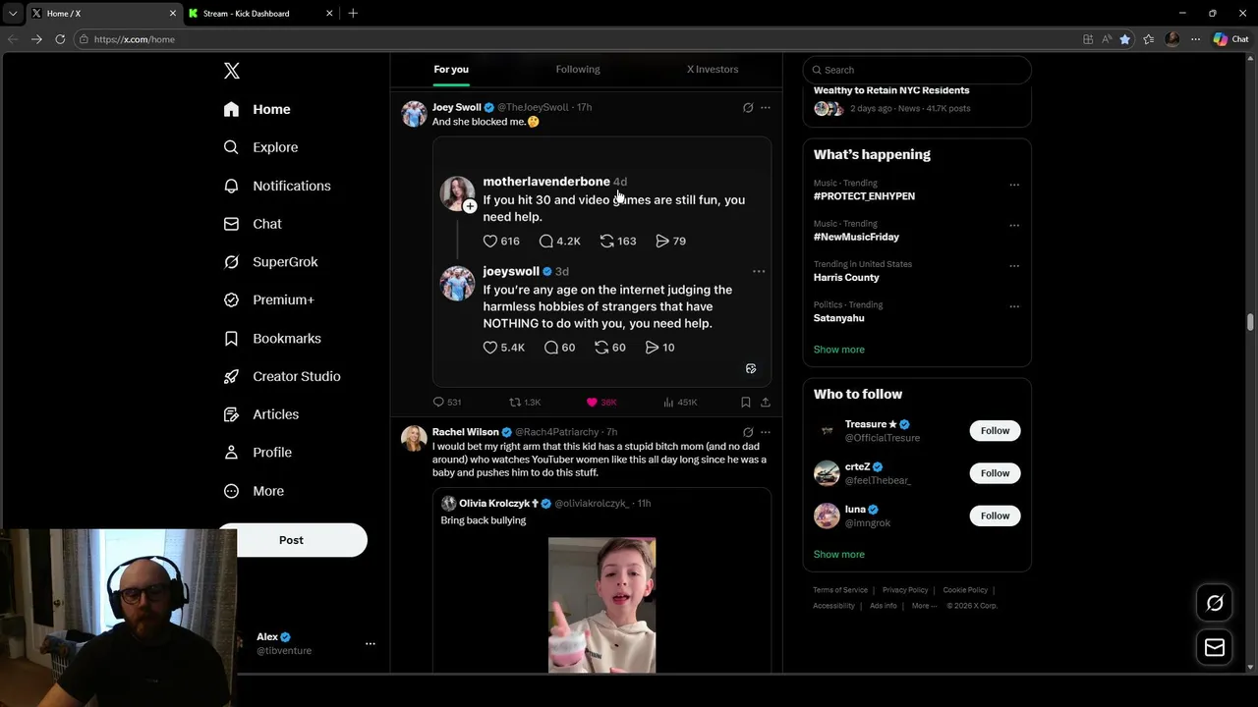The image size is (1258, 707).
Task: Open Rachel Wilson's profile name link
Action: point(466,432)
